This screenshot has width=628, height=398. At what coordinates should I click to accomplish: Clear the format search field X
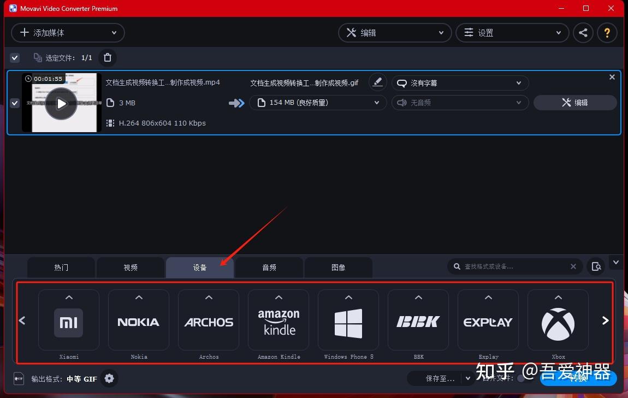point(573,266)
